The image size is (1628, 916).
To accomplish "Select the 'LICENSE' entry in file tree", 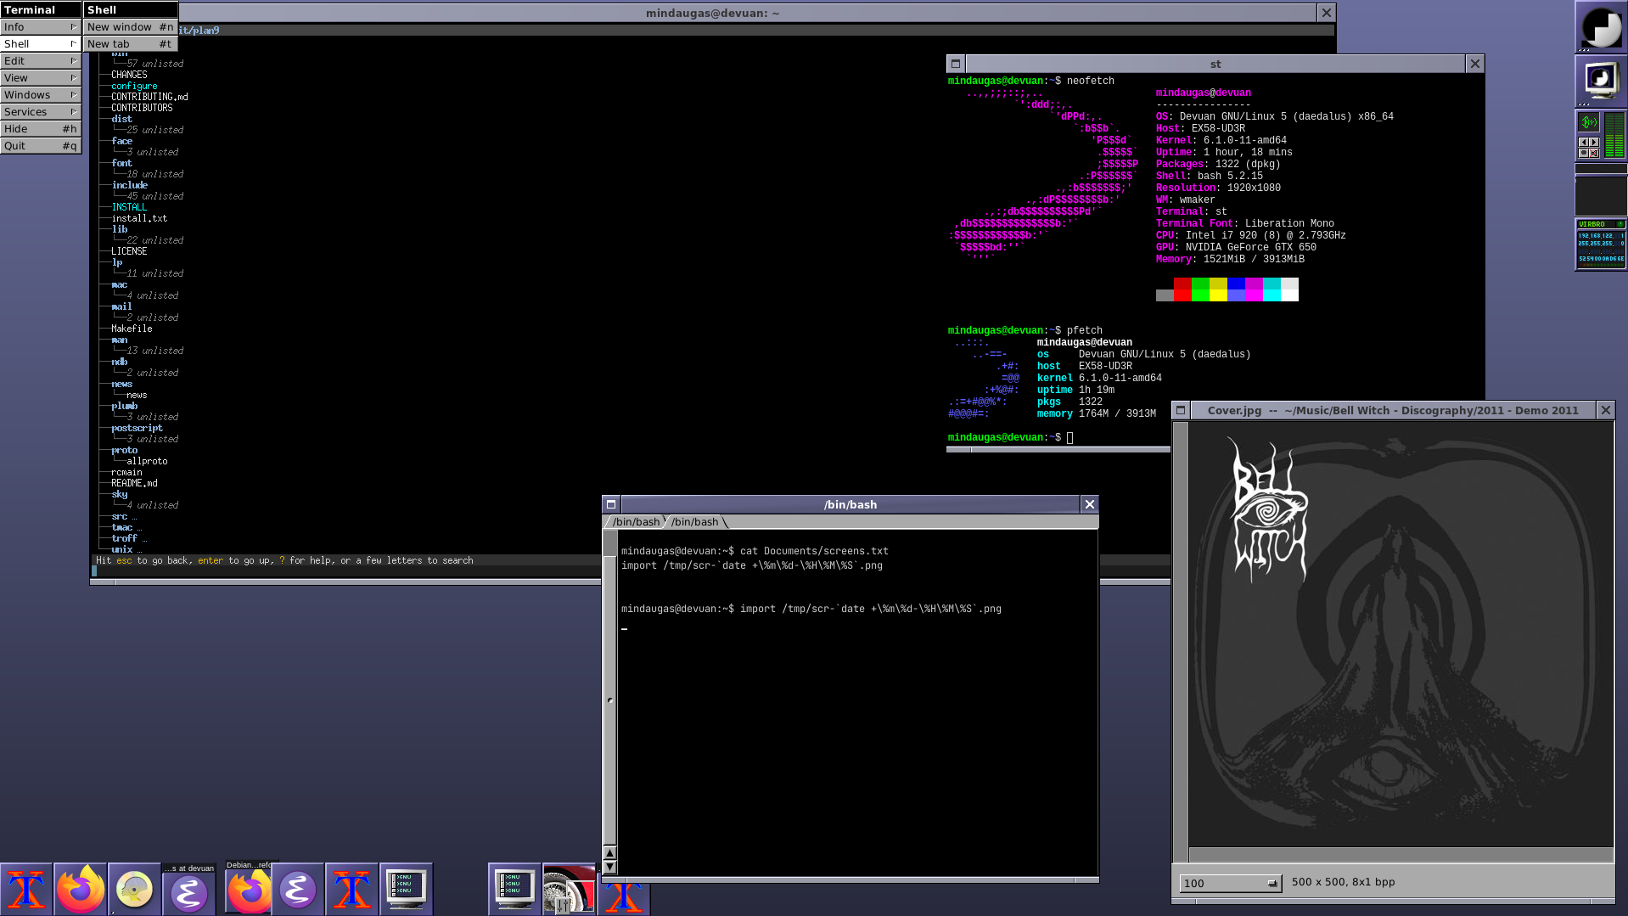I will [x=129, y=251].
